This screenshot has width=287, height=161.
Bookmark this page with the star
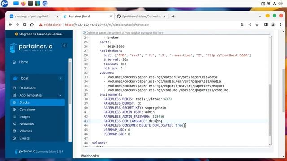click(x=257, y=25)
